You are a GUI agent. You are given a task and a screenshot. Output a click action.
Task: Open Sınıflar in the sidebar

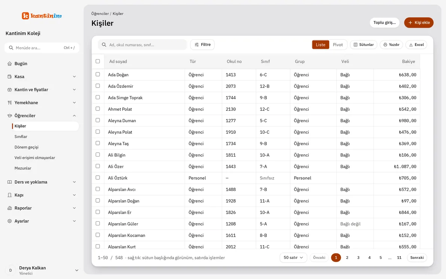pyautogui.click(x=21, y=137)
